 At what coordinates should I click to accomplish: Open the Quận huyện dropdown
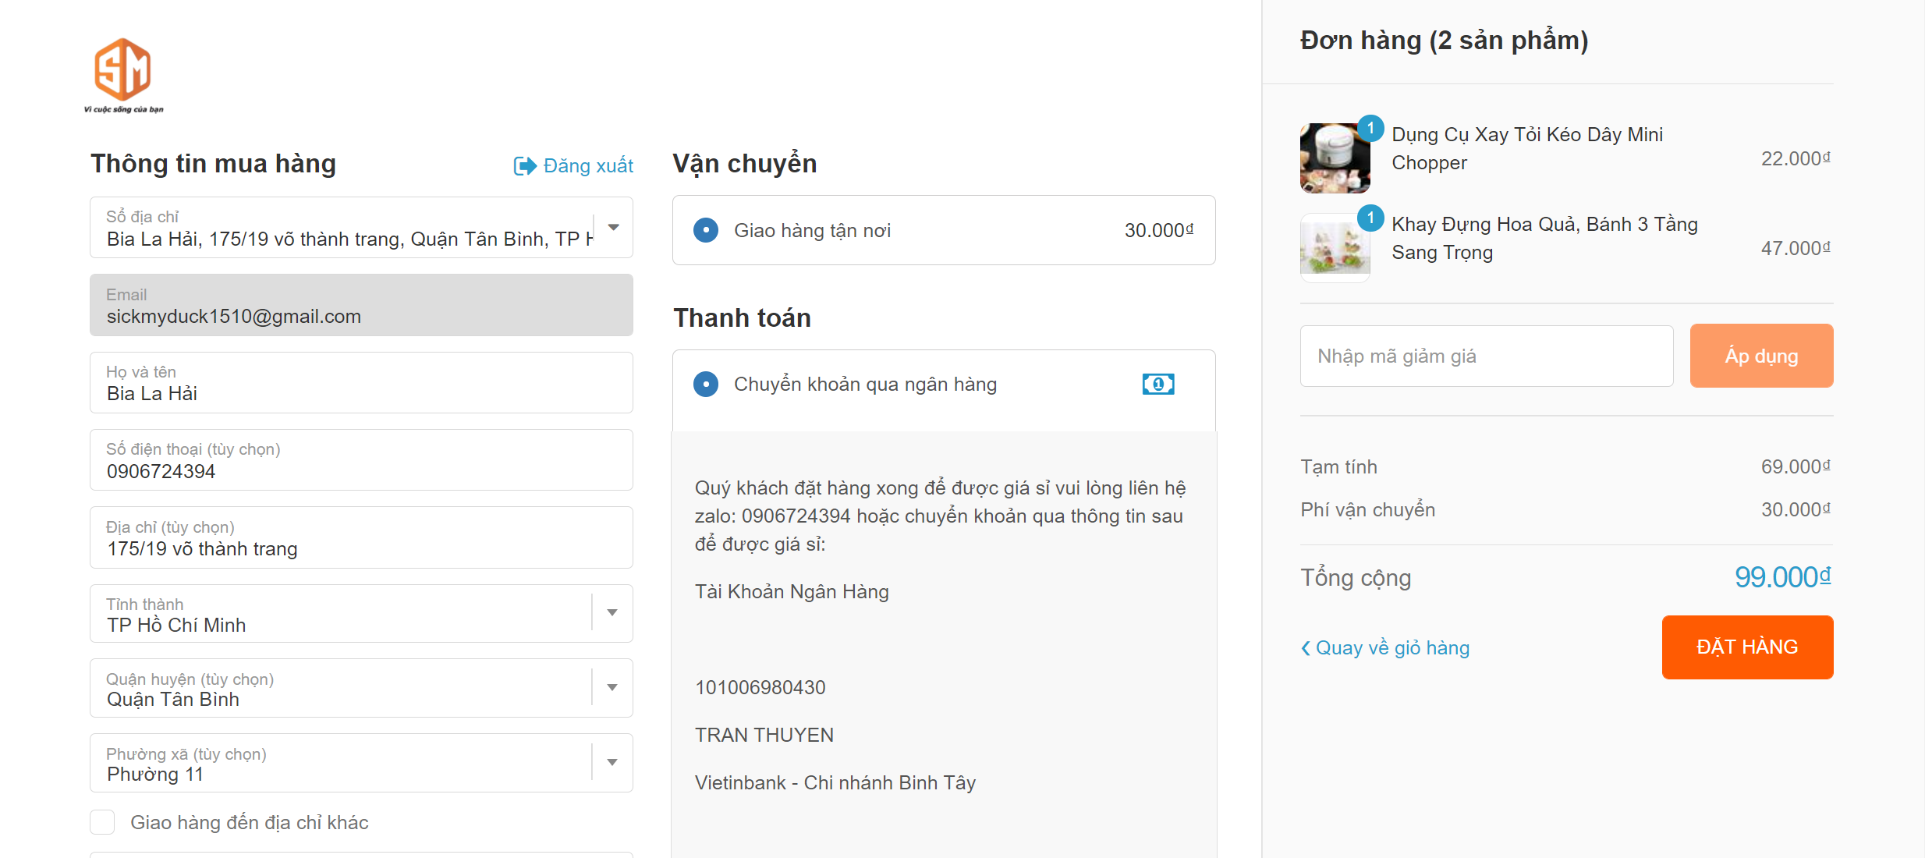point(612,688)
